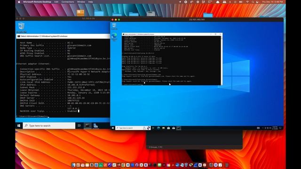
Task: Open the Edit menu
Action: pyautogui.click(x=56, y=2)
